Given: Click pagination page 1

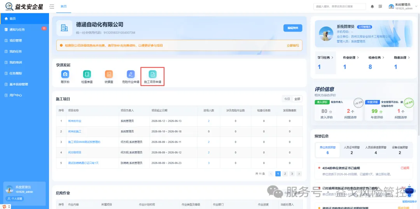Looking at the screenshot, I should click(x=278, y=174).
